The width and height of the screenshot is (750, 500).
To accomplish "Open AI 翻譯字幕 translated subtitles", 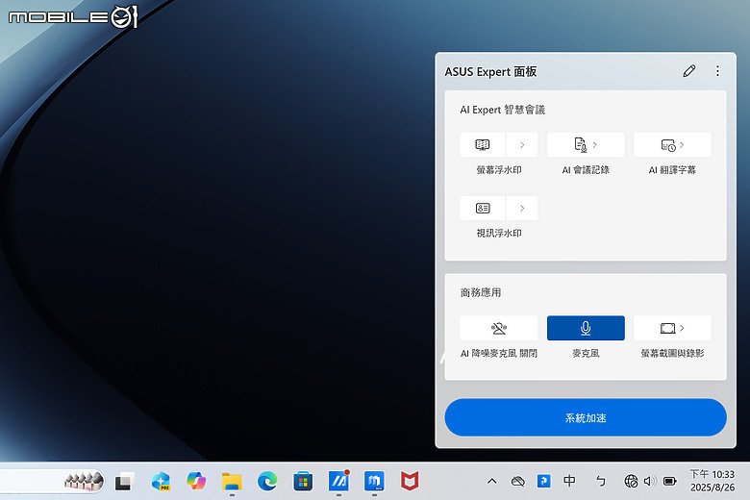I will click(x=672, y=145).
